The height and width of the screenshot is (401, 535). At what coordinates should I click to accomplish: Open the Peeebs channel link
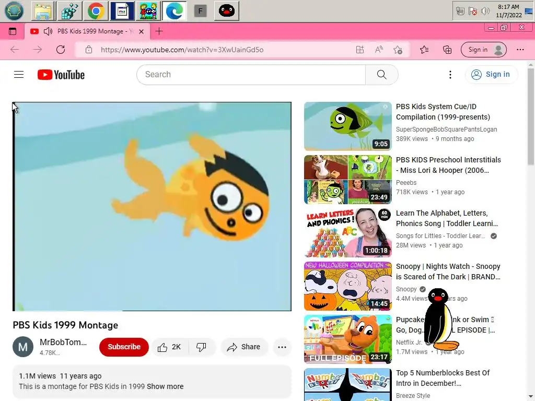[x=406, y=182]
